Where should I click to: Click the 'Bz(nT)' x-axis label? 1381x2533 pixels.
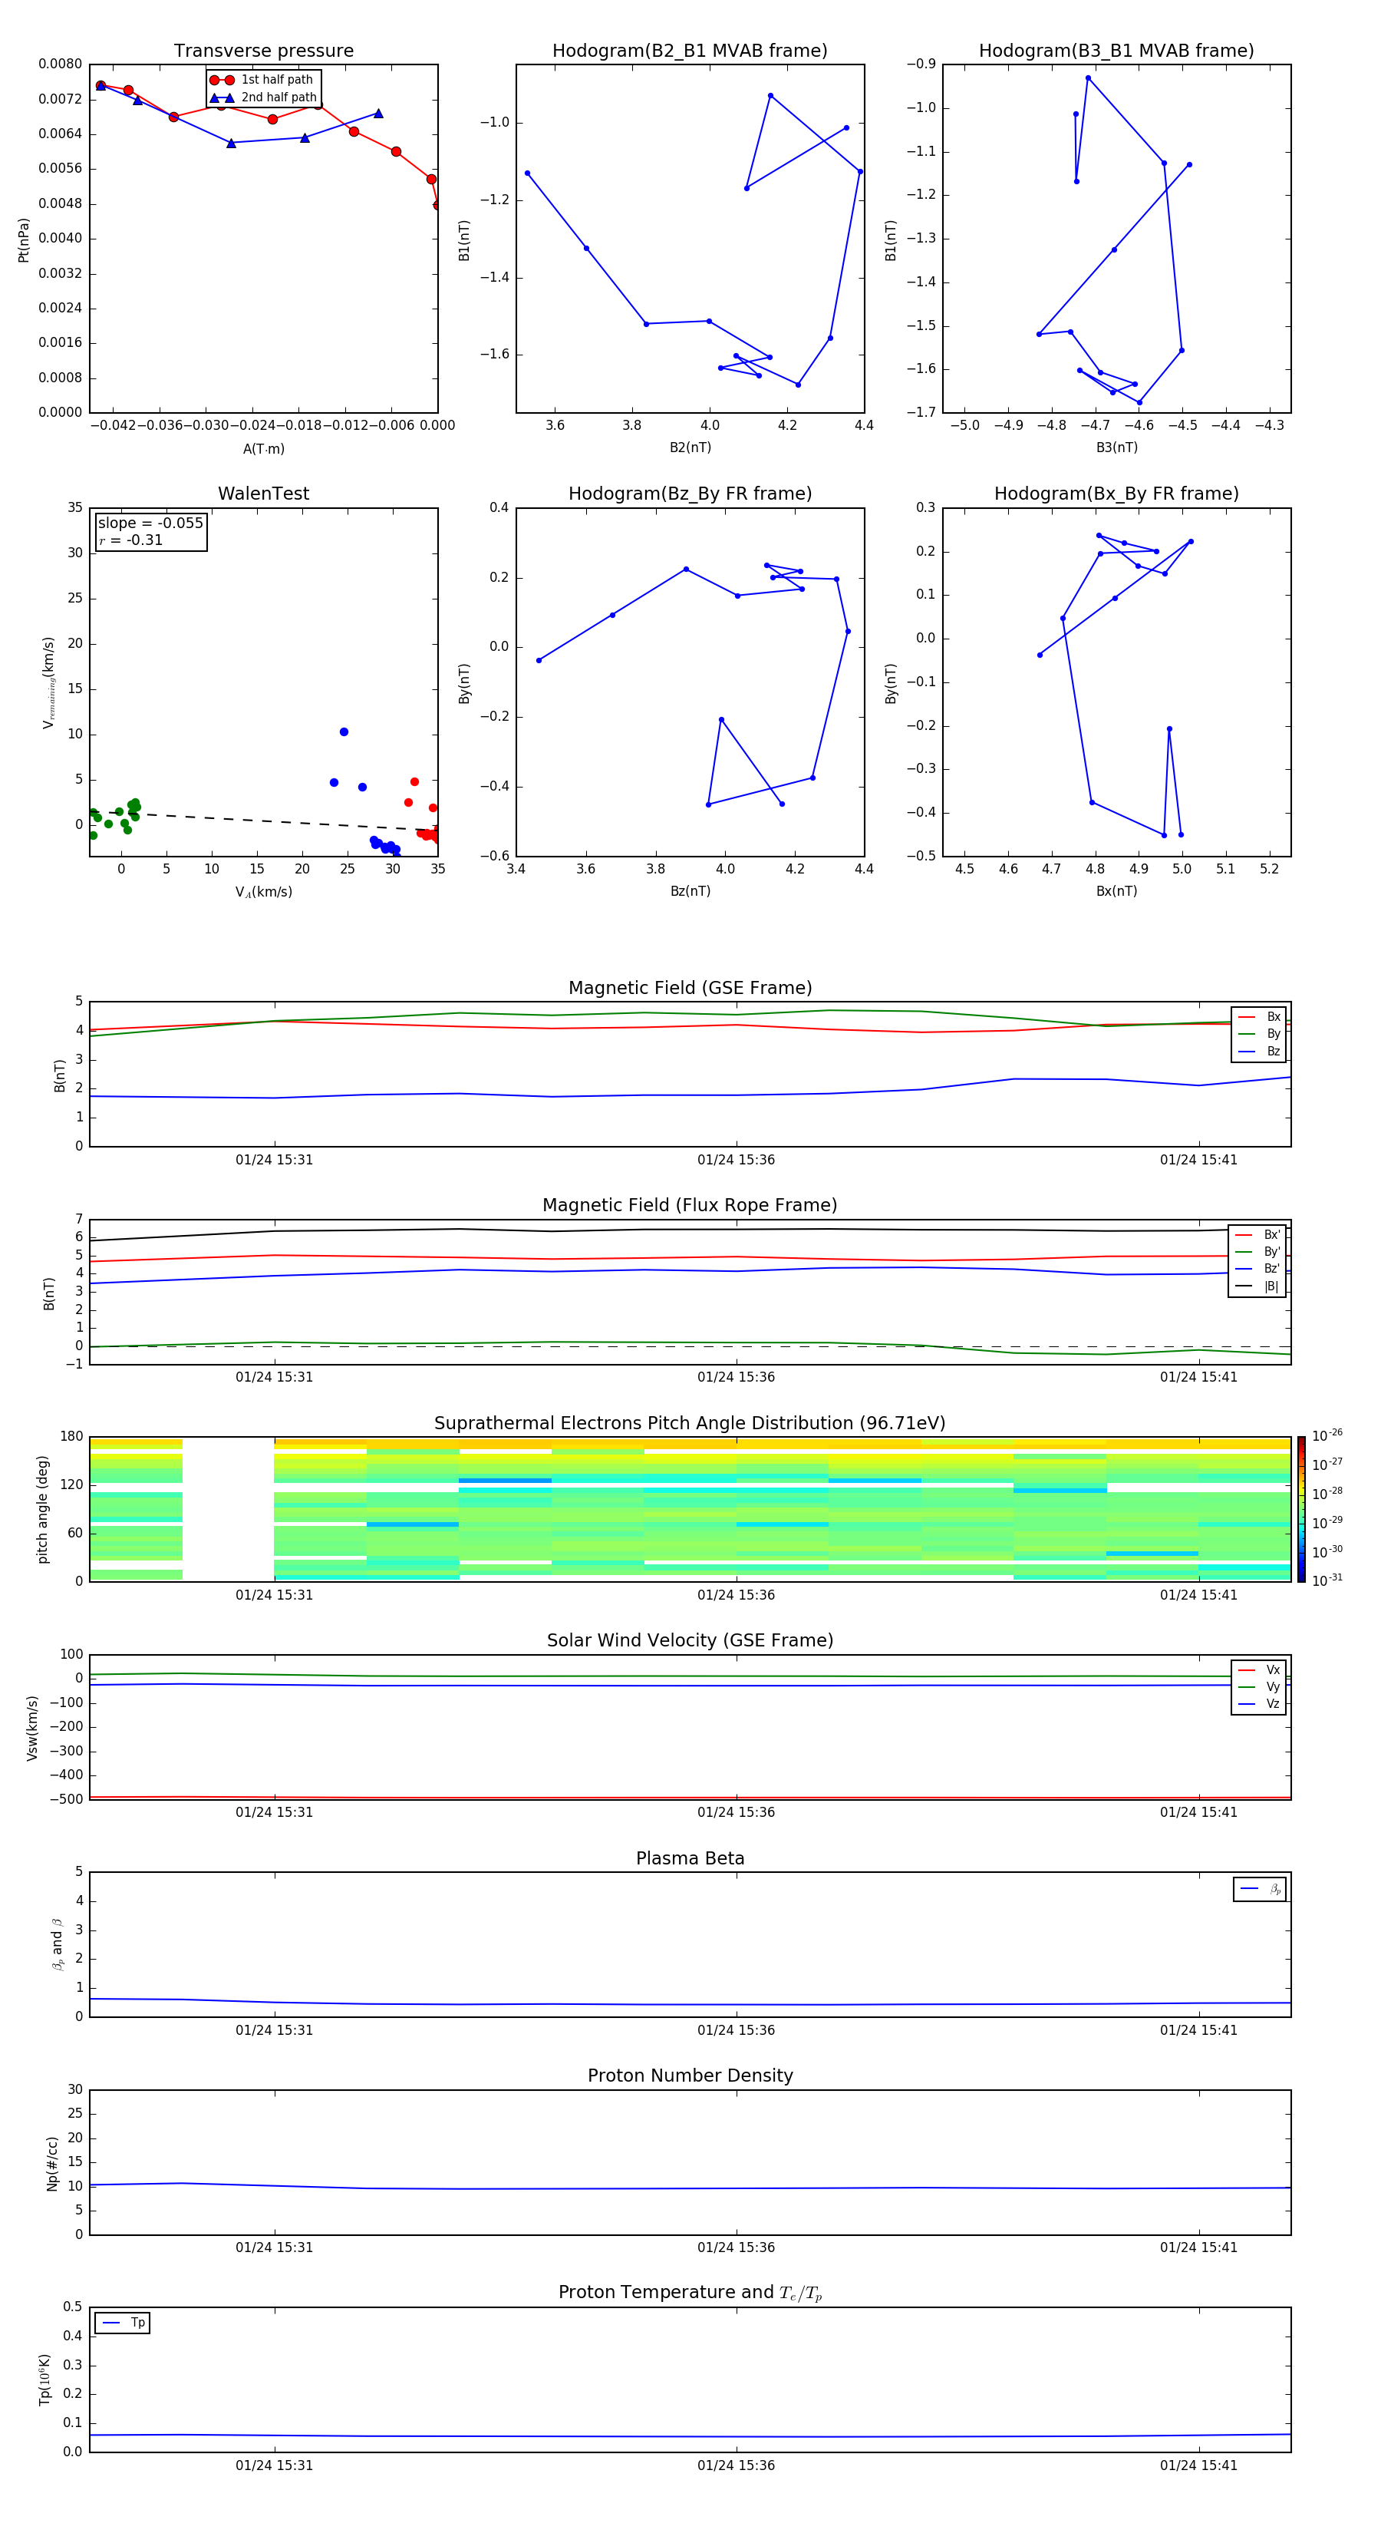[x=690, y=892]
